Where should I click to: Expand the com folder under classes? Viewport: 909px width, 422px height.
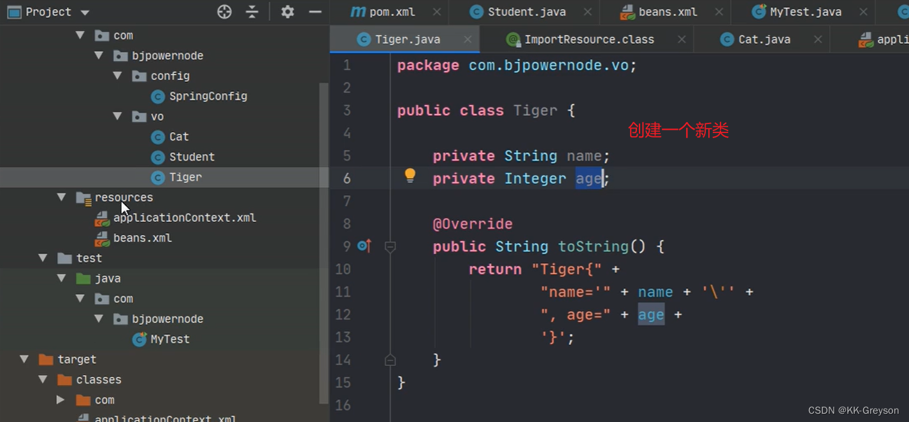pyautogui.click(x=61, y=400)
